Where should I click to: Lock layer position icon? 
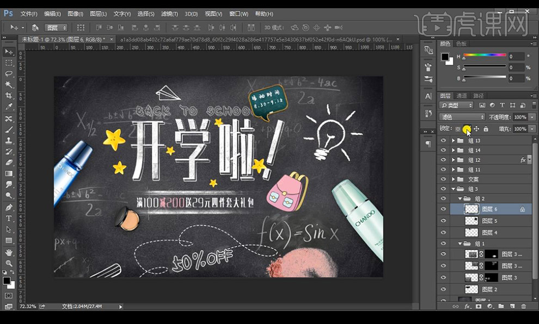coord(476,129)
